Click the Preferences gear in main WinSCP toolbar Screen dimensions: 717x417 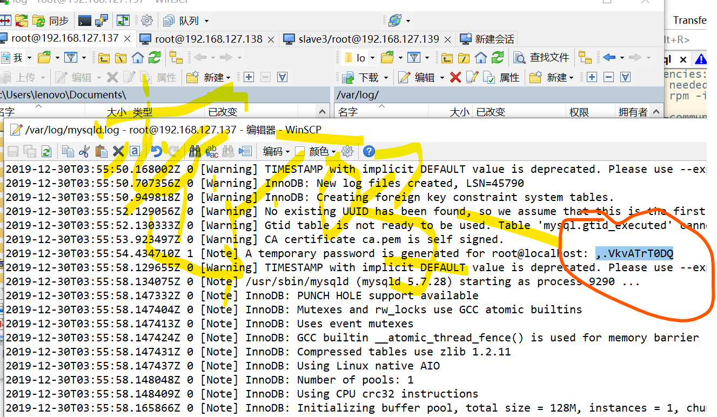click(147, 21)
